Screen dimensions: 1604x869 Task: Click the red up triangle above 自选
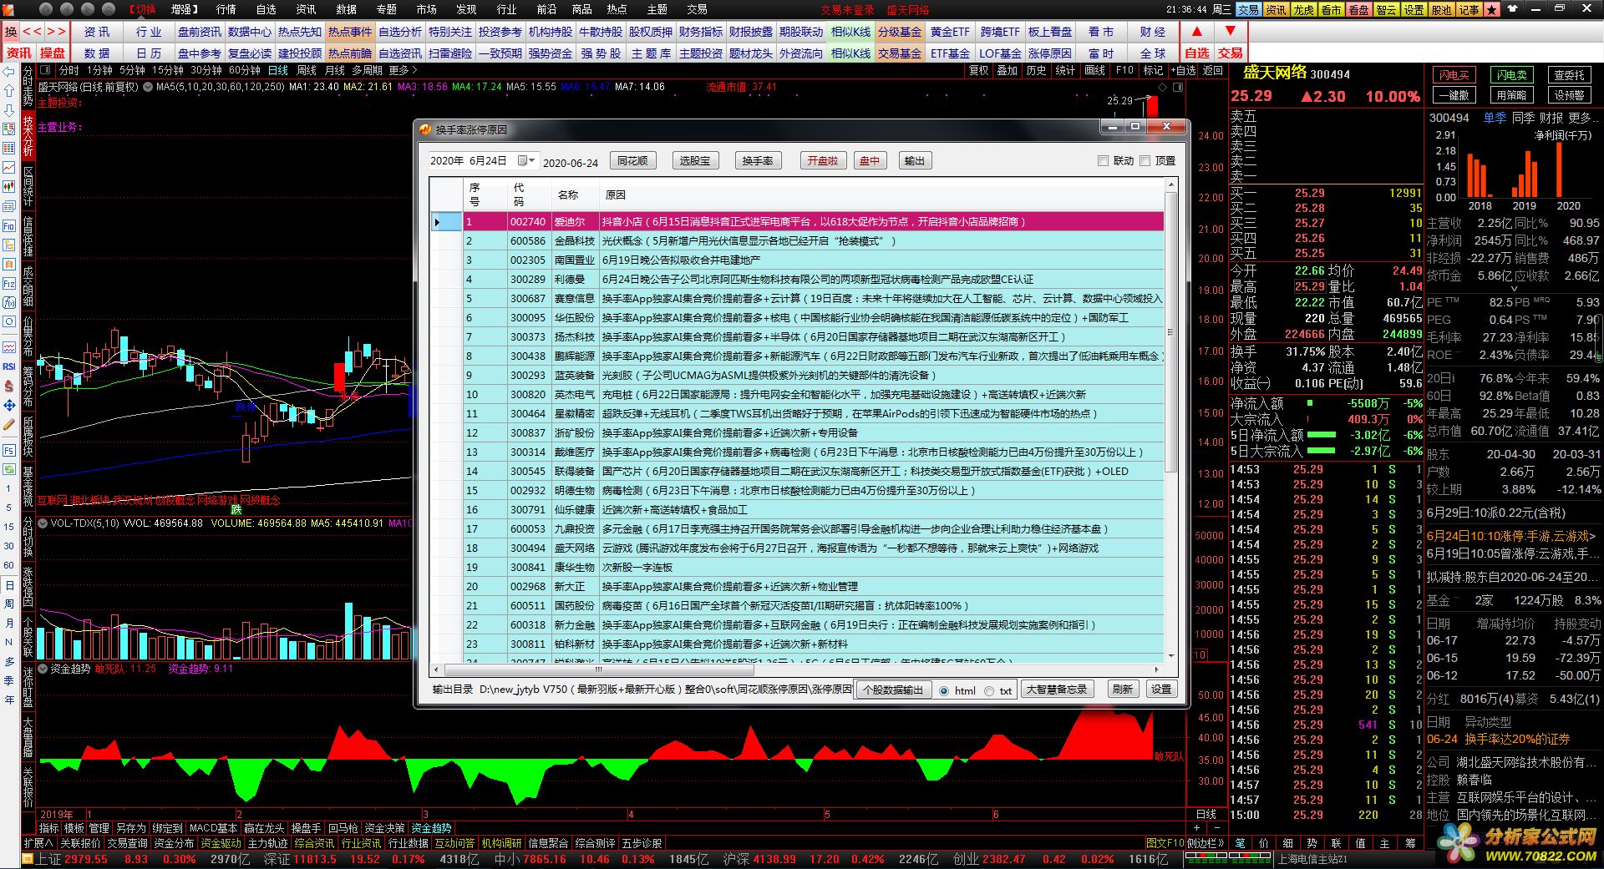(1197, 31)
